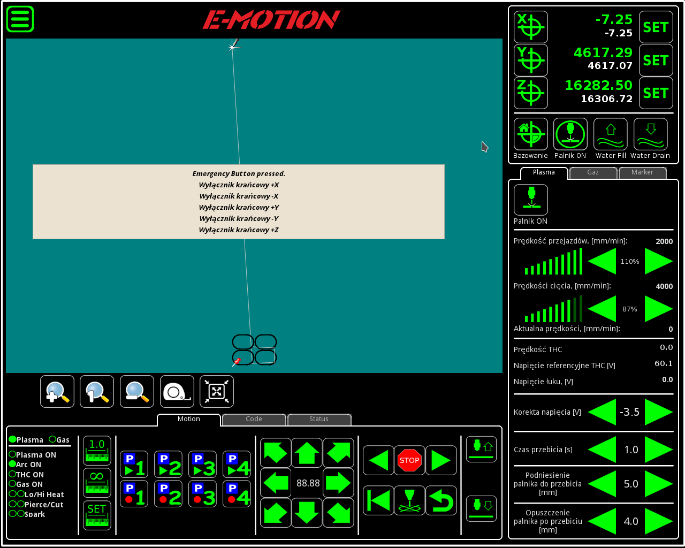The width and height of the screenshot is (685, 548).
Task: Jog up with the green up arrow
Action: coord(307,453)
